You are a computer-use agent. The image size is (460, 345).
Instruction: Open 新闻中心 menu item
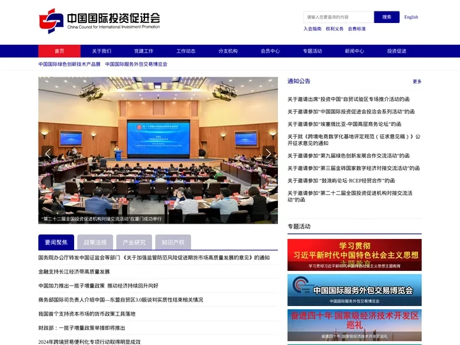355,51
